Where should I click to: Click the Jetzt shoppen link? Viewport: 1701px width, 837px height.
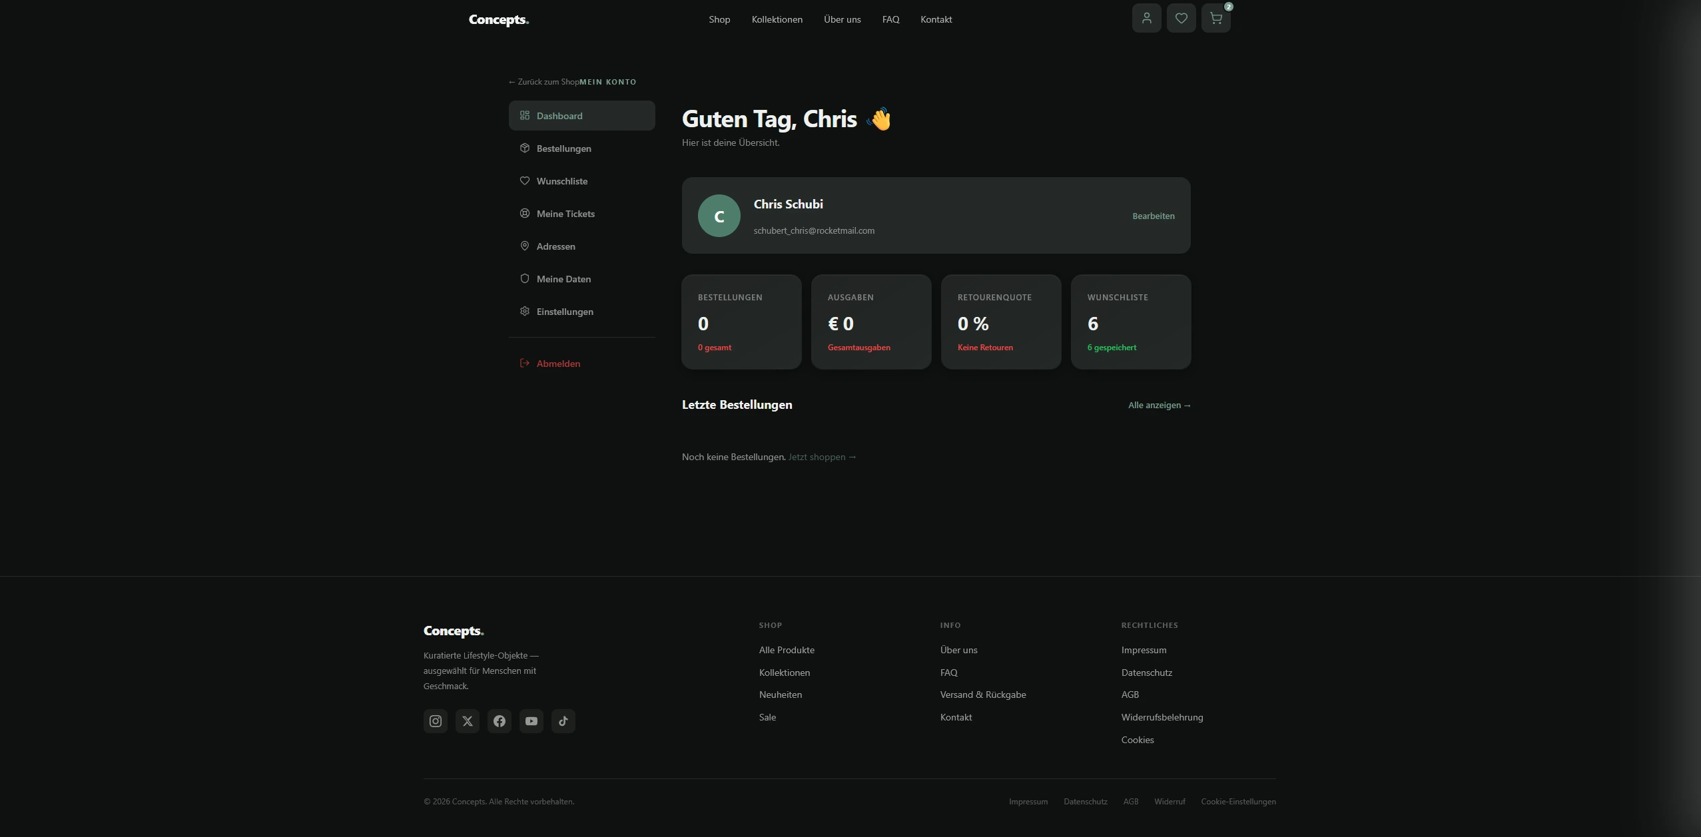(x=823, y=457)
